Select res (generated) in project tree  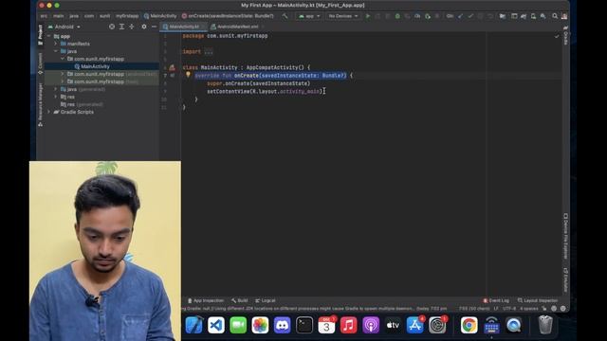82,104
